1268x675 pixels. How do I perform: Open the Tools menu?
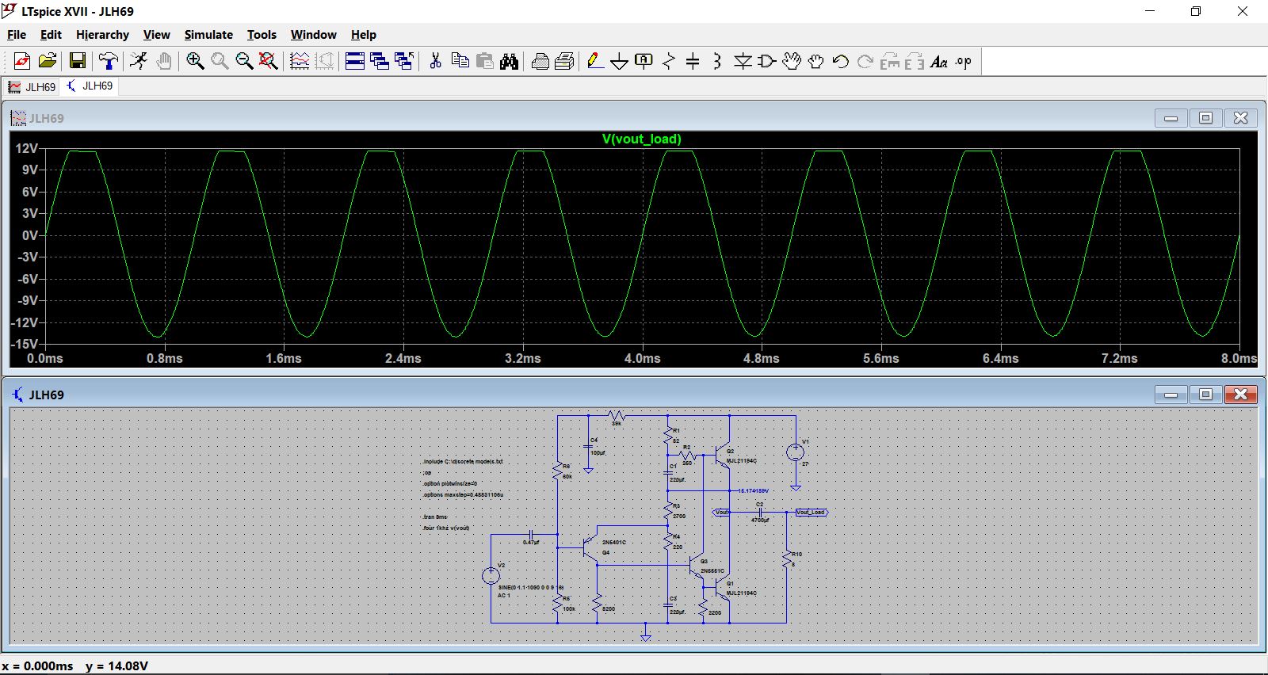pyautogui.click(x=262, y=35)
